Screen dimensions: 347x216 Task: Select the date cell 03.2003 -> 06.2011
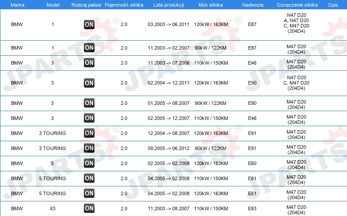pos(169,24)
